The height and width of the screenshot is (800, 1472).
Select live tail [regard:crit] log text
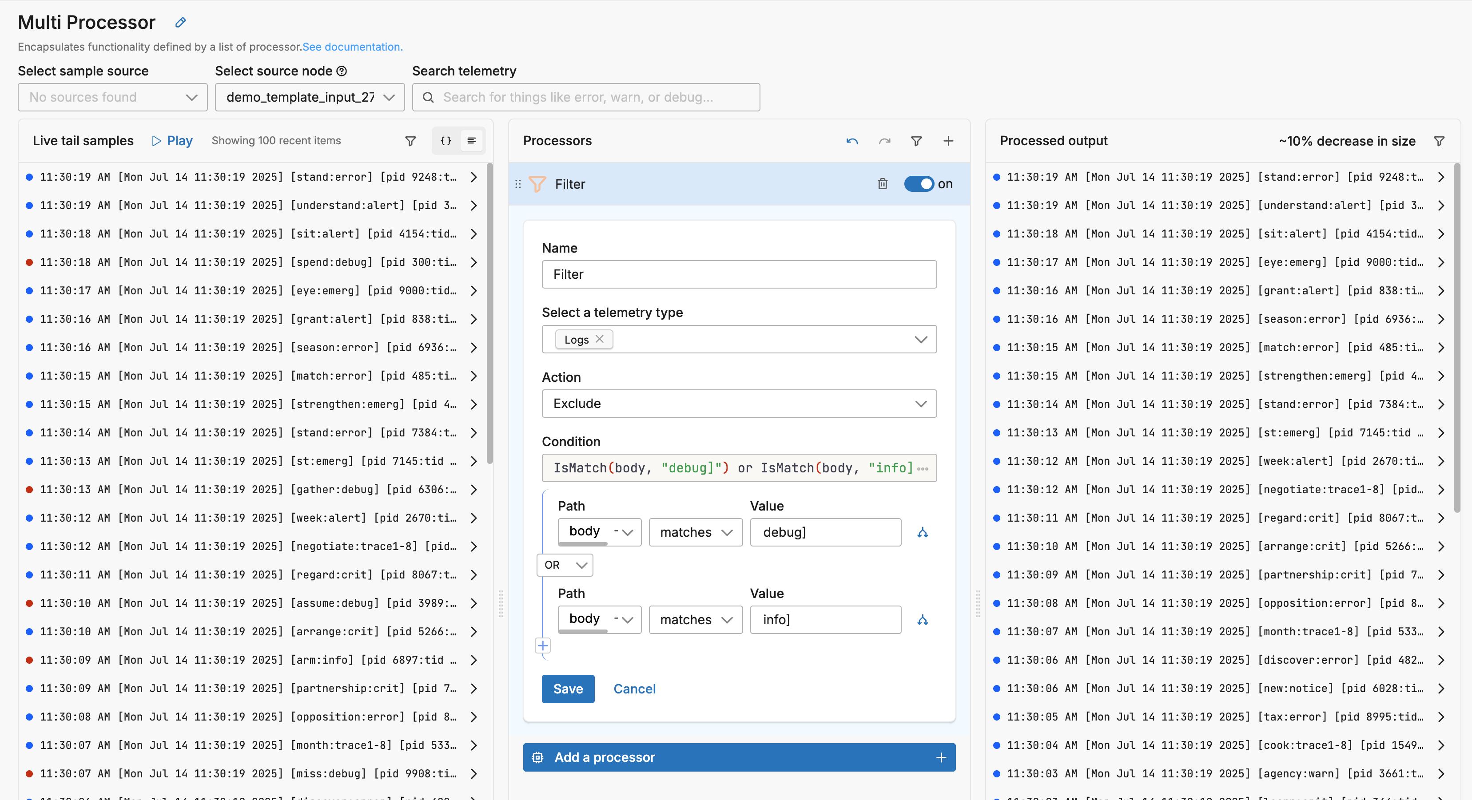tap(248, 575)
